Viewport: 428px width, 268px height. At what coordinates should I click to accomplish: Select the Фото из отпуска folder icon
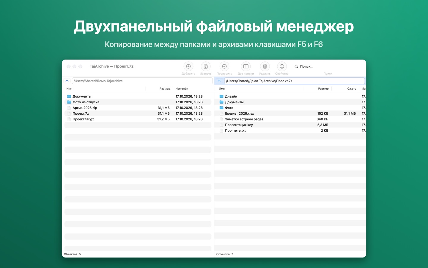[69, 102]
